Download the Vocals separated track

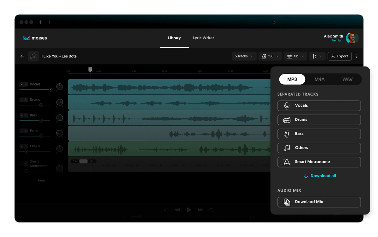319,106
